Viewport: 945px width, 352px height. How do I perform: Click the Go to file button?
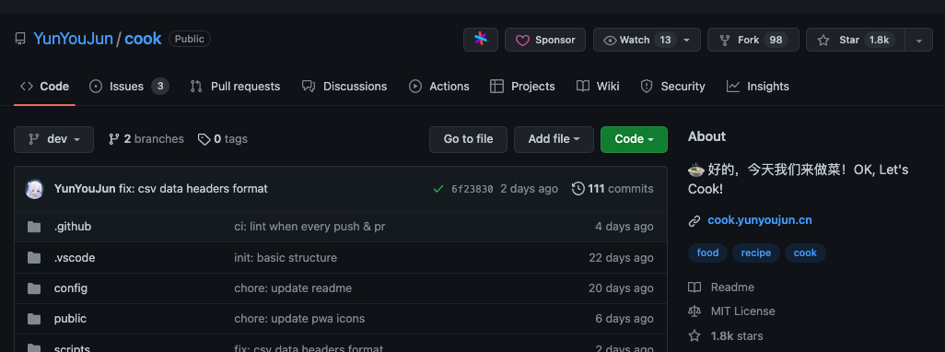468,139
